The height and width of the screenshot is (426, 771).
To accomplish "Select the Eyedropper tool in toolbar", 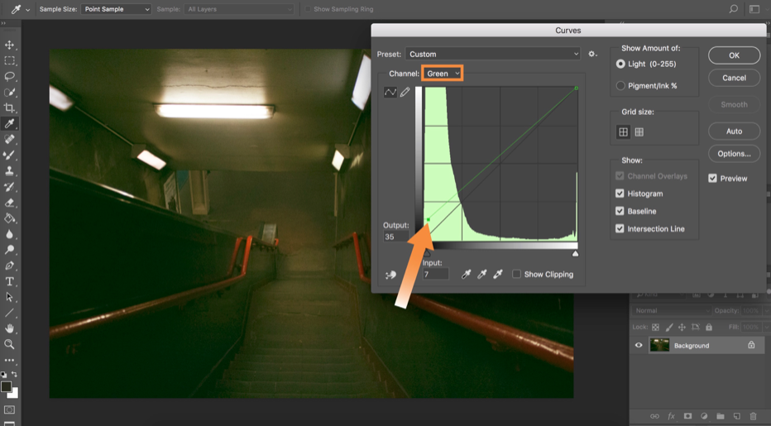I will [x=9, y=123].
